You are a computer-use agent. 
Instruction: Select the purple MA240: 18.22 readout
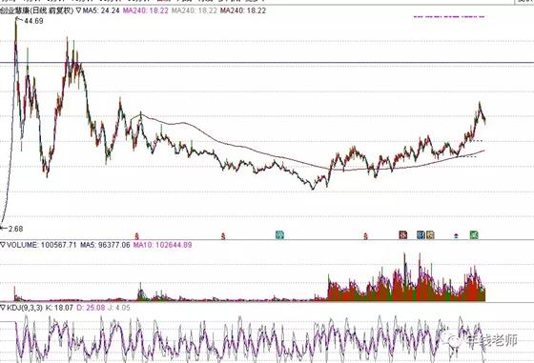pos(146,10)
